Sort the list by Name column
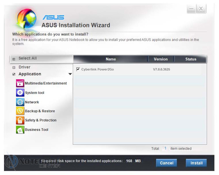219x175 pixels. click(111, 59)
